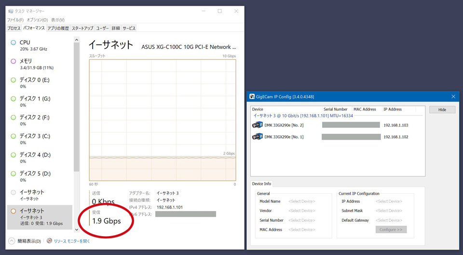Open リソース モニターを開く link
The width and height of the screenshot is (463, 255).
pyautogui.click(x=72, y=241)
